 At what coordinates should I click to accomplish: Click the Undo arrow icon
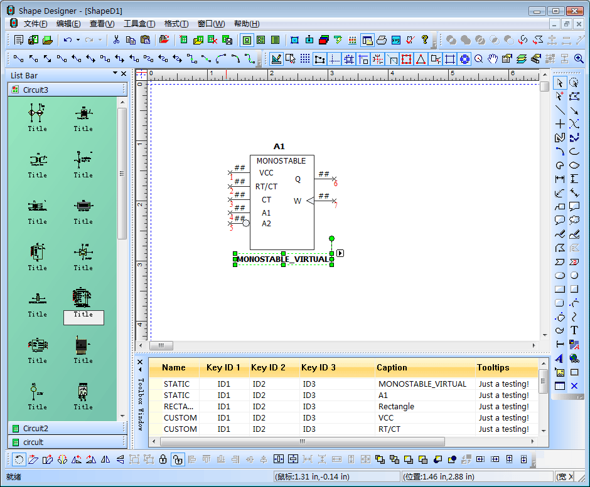click(x=67, y=40)
